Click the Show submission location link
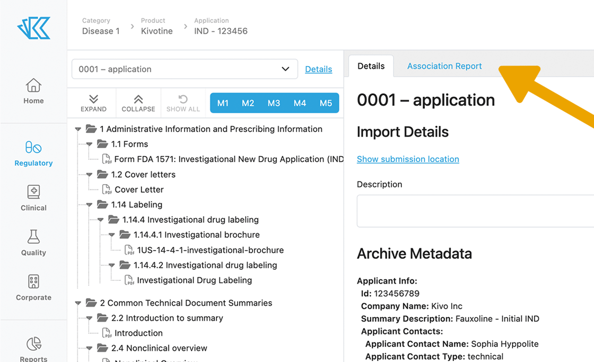Screen dimensions: 594x362 click(408, 159)
